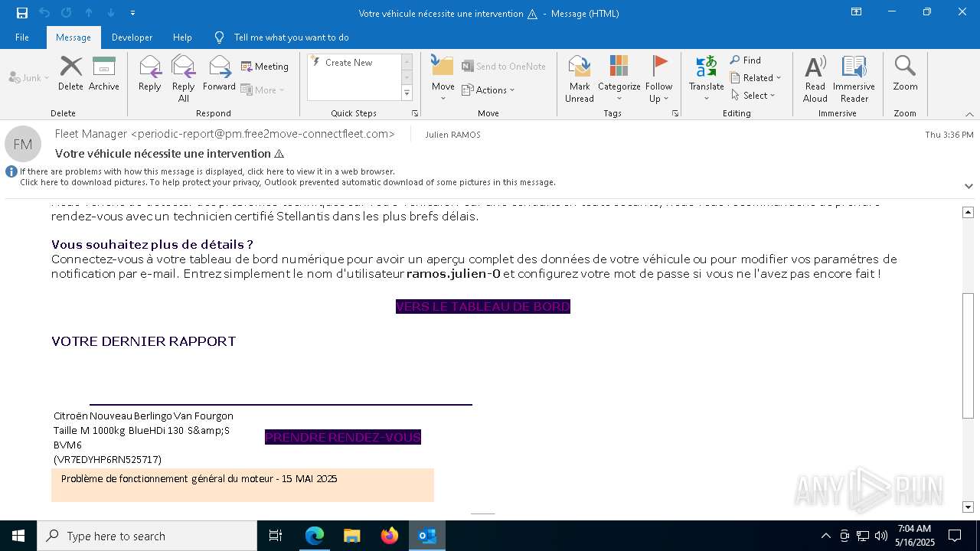Select the Create New quick step
This screenshot has width=980, height=551.
pyautogui.click(x=349, y=63)
